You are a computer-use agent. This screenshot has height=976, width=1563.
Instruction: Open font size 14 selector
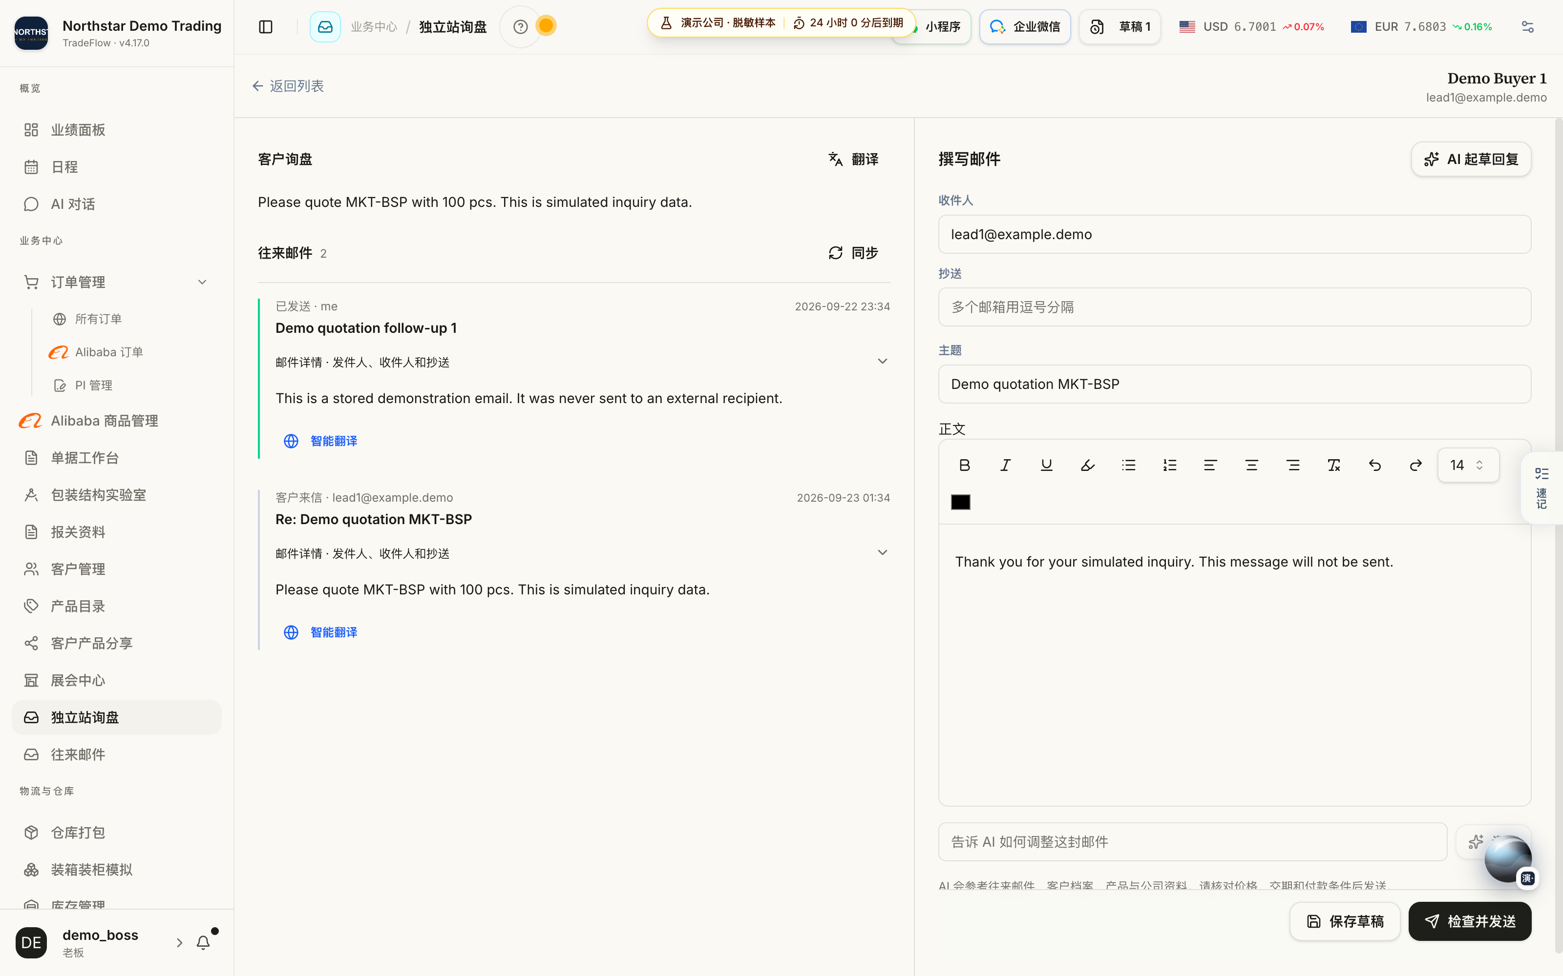pos(1467,466)
